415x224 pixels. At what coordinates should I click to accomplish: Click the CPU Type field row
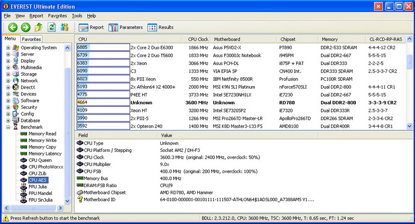[x=197, y=143]
